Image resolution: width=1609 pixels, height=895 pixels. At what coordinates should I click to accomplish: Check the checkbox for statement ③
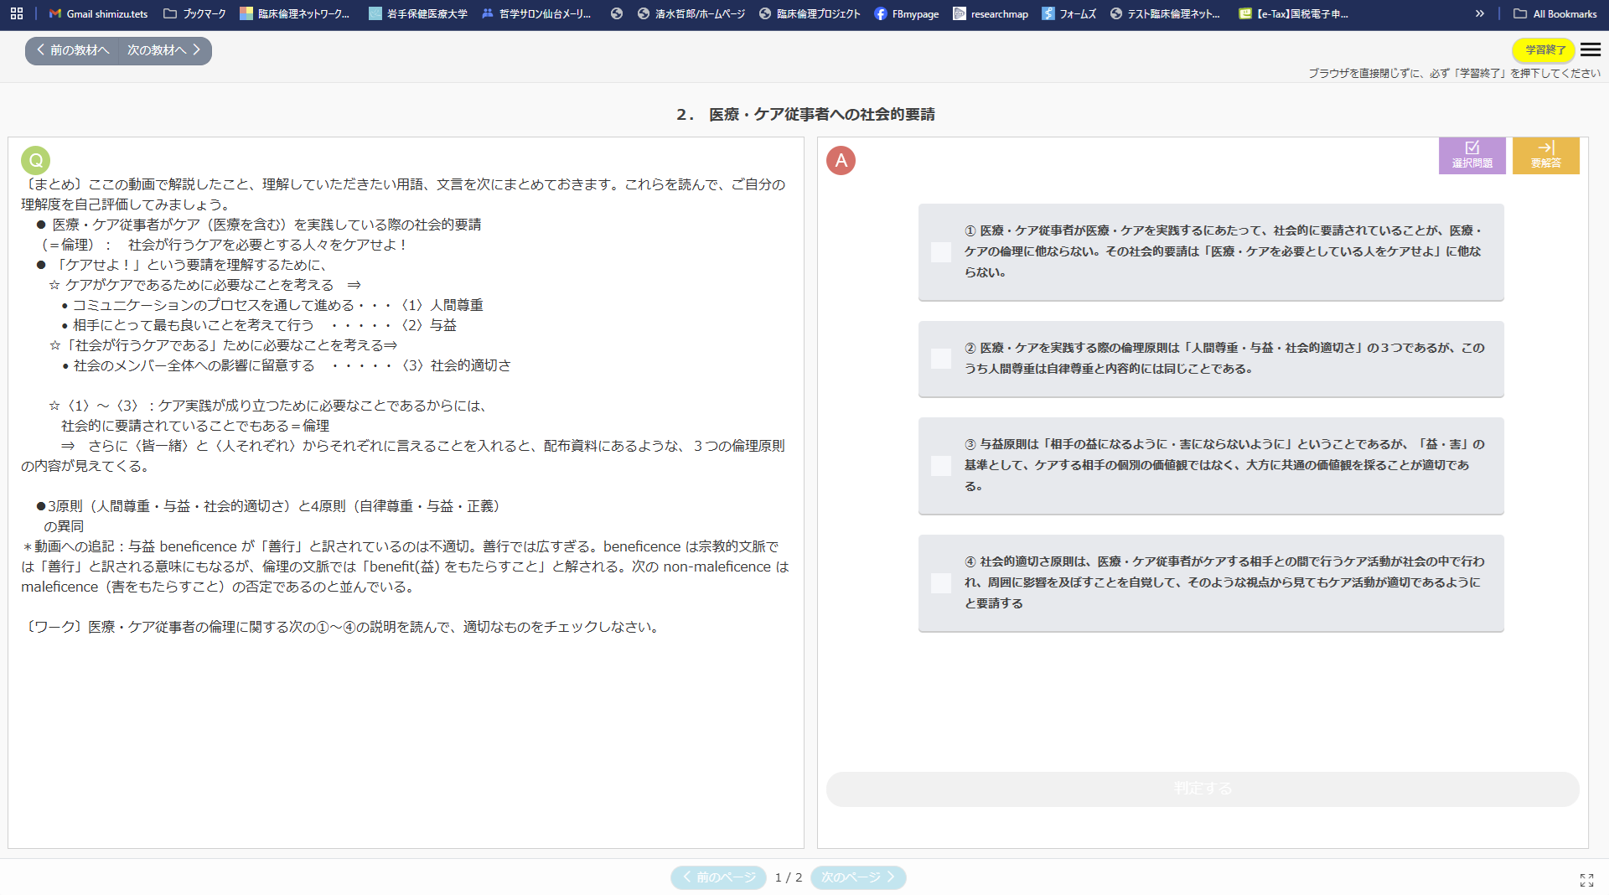pos(939,466)
